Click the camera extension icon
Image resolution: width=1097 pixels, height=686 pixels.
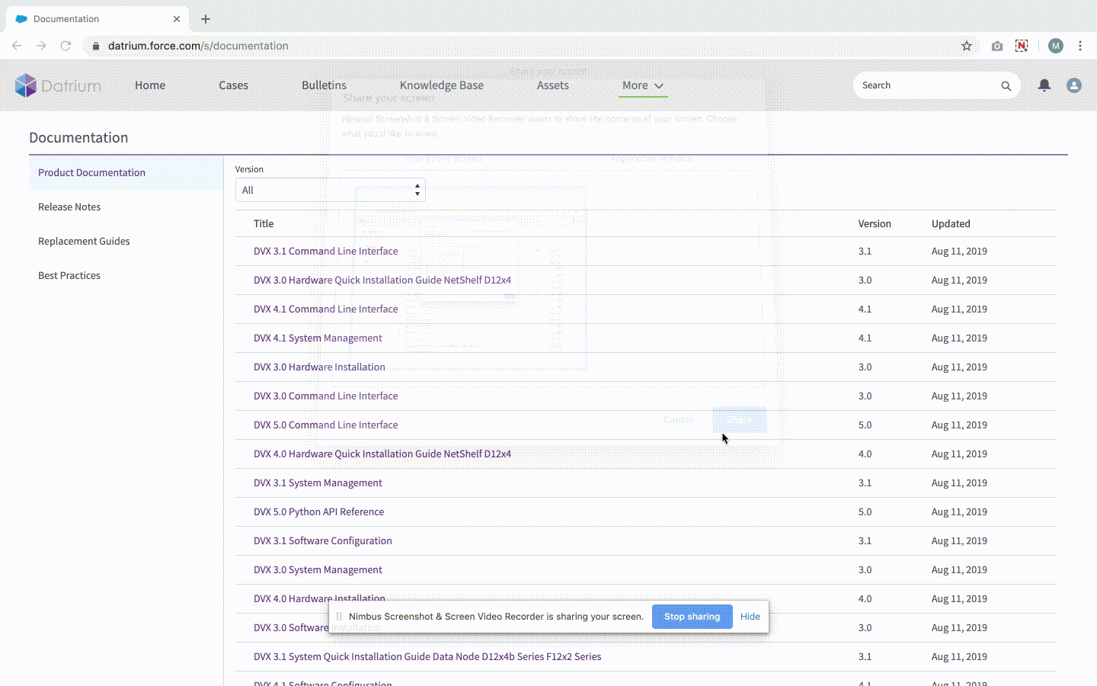pos(997,46)
